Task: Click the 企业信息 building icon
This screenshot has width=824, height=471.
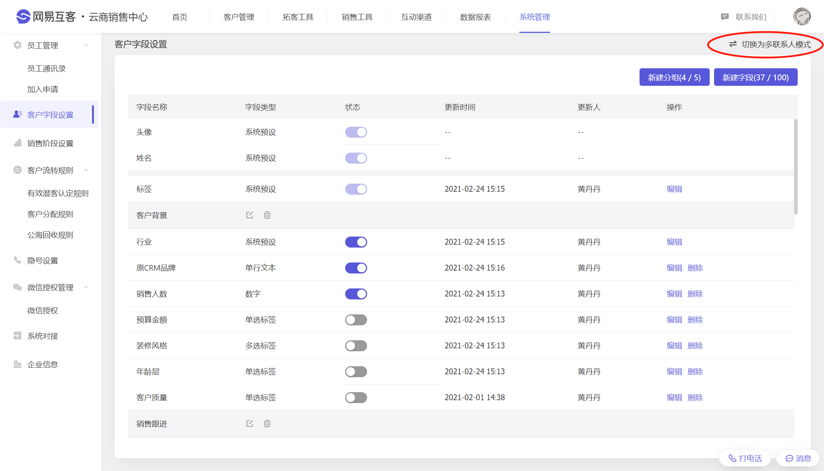Action: point(17,364)
